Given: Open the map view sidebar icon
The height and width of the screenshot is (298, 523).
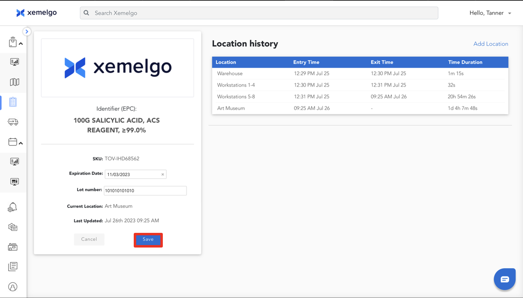Looking at the screenshot, I should [14, 82].
